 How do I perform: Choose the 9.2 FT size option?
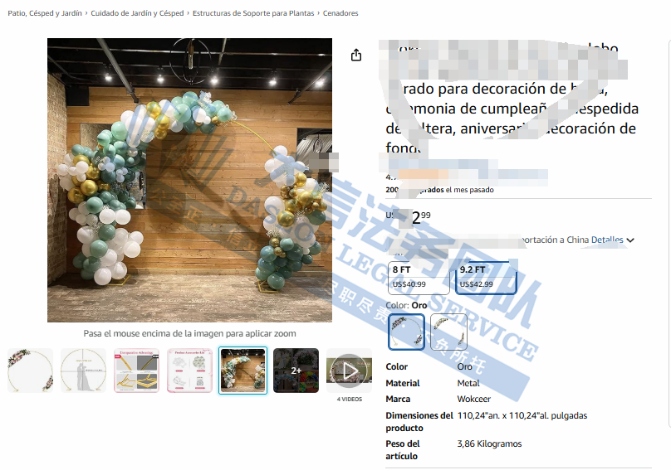pos(486,277)
